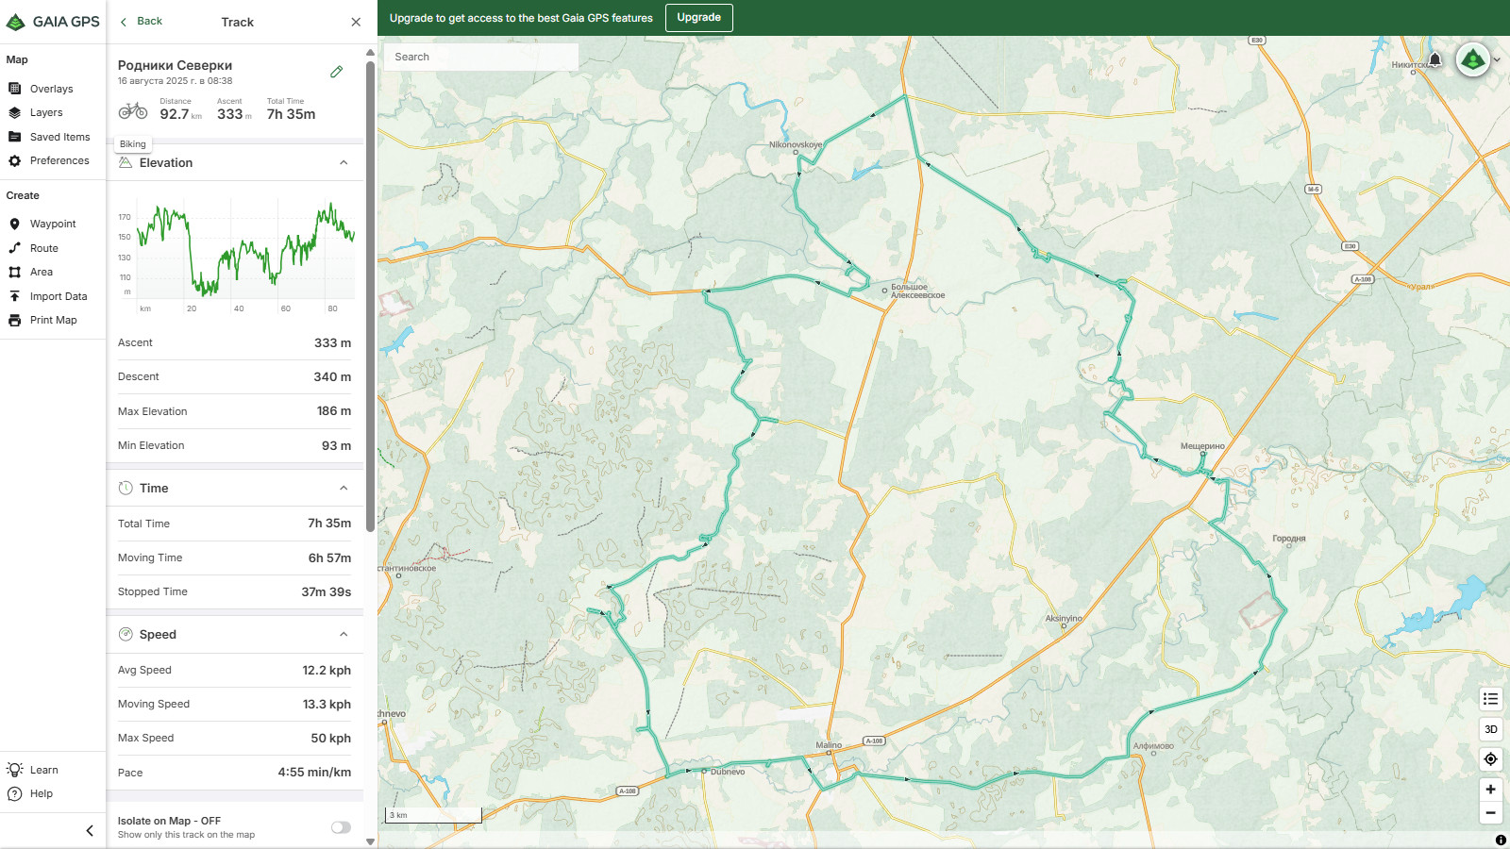Click the Gaia GPS logo
1510x849 pixels.
[53, 22]
